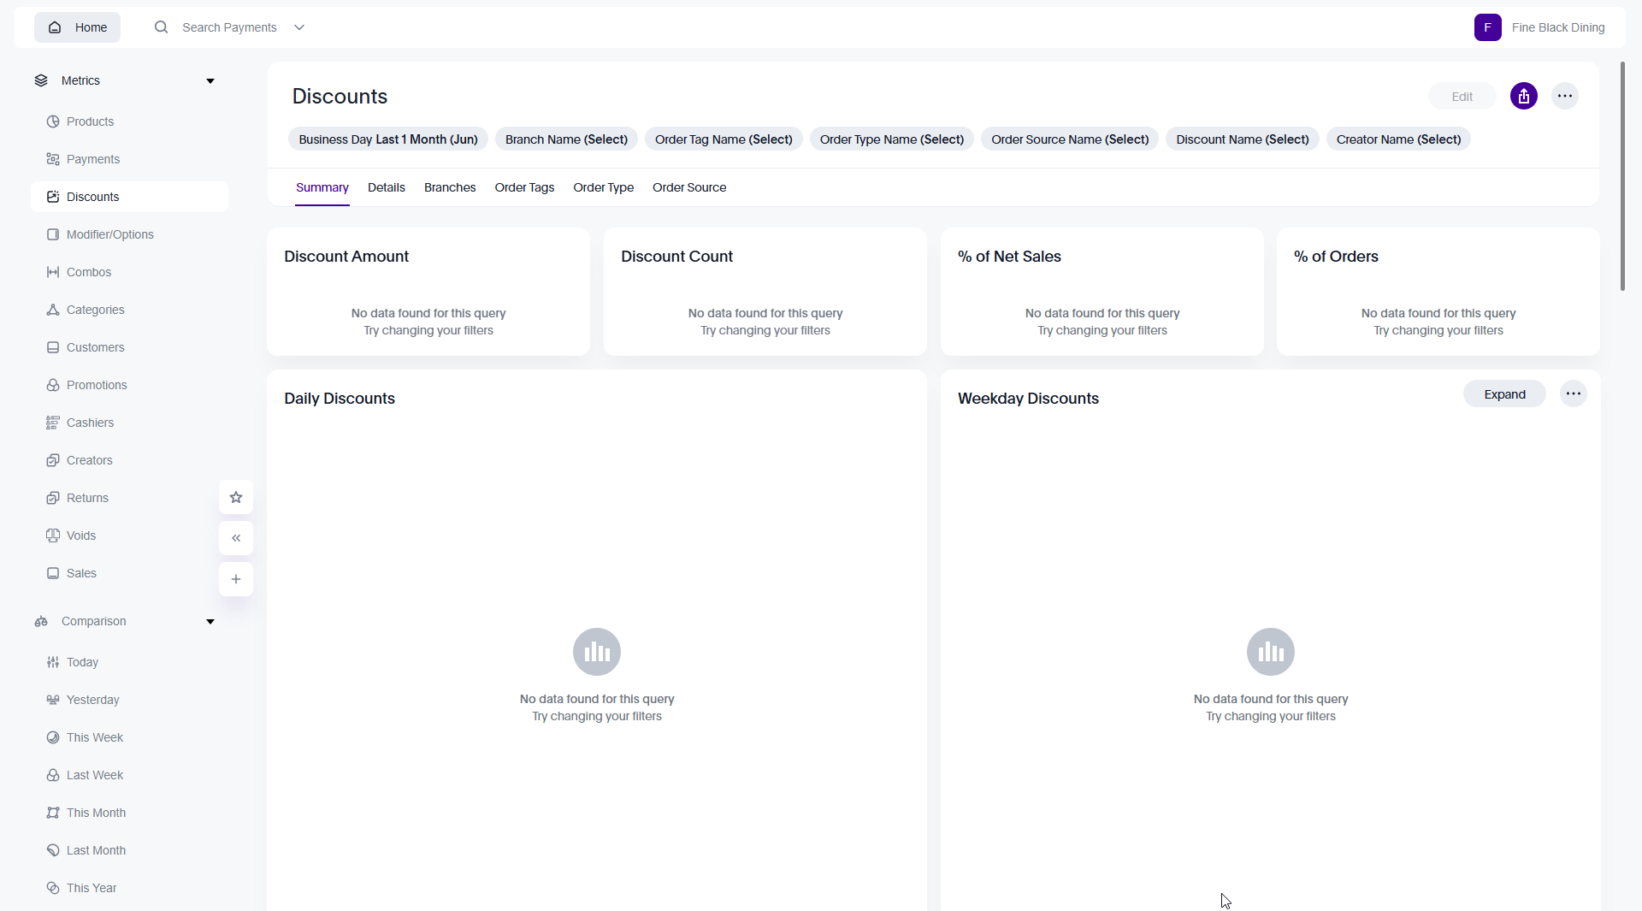Switch to the Branches tab
Image resolution: width=1642 pixels, height=911 pixels.
click(449, 187)
